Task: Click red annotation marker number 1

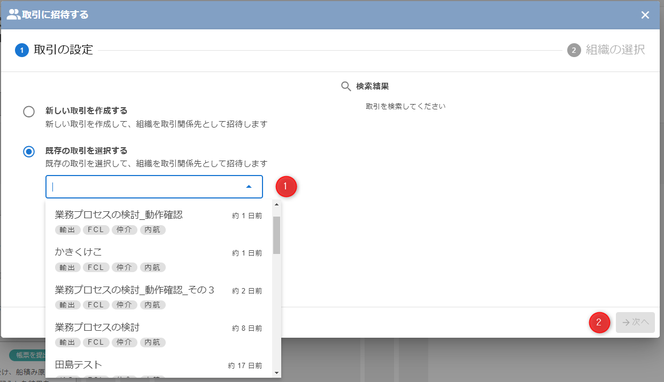Action: (286, 186)
